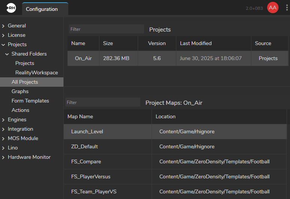
Task: Sort projects by Last Modified column
Action: click(195, 43)
